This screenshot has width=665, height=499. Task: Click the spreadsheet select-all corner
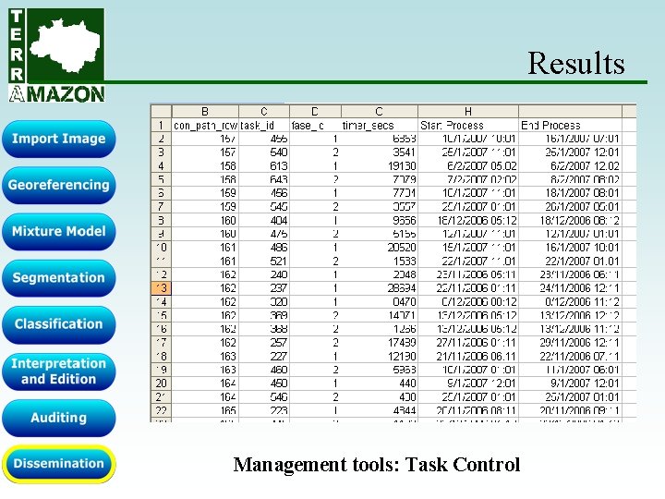click(161, 111)
